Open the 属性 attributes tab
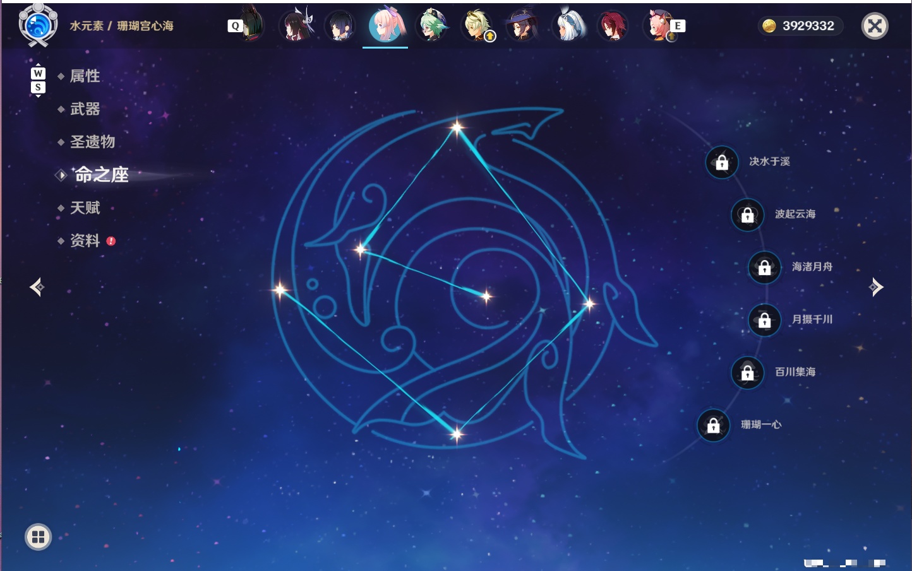The image size is (912, 571). coord(85,76)
